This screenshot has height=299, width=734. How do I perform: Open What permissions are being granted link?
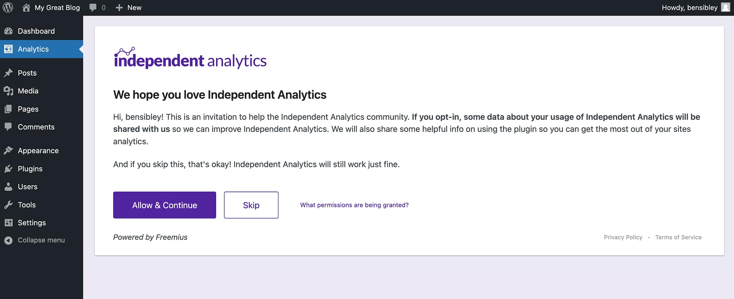point(354,205)
